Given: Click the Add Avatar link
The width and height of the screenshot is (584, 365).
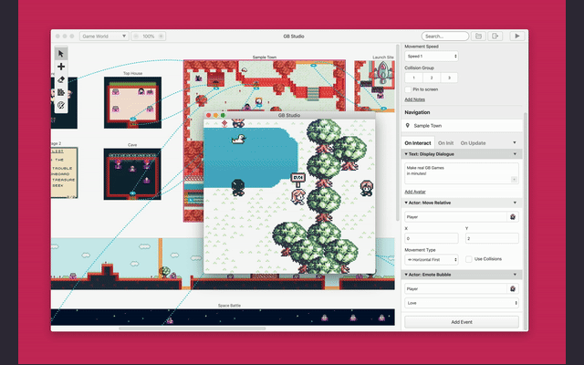Looking at the screenshot, I should pos(415,192).
